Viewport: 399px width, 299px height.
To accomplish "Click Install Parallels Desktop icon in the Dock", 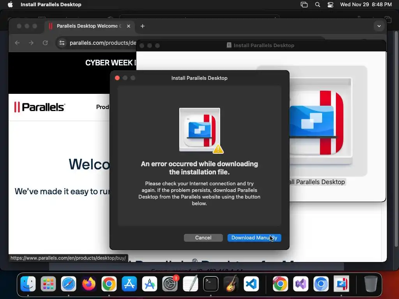I will tap(341, 284).
